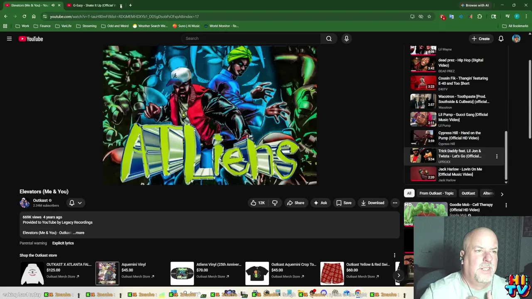Open a new browser tab
This screenshot has height=299, width=532.
(130, 5)
